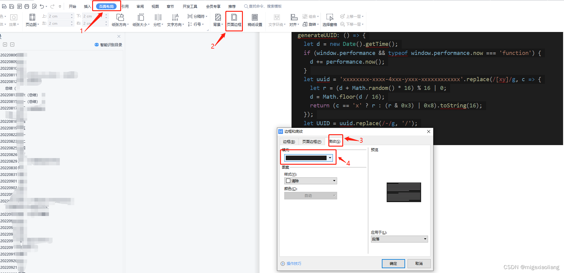Click the 纸张大小 paper size icon
The width and height of the screenshot is (564, 273).
click(x=141, y=17)
